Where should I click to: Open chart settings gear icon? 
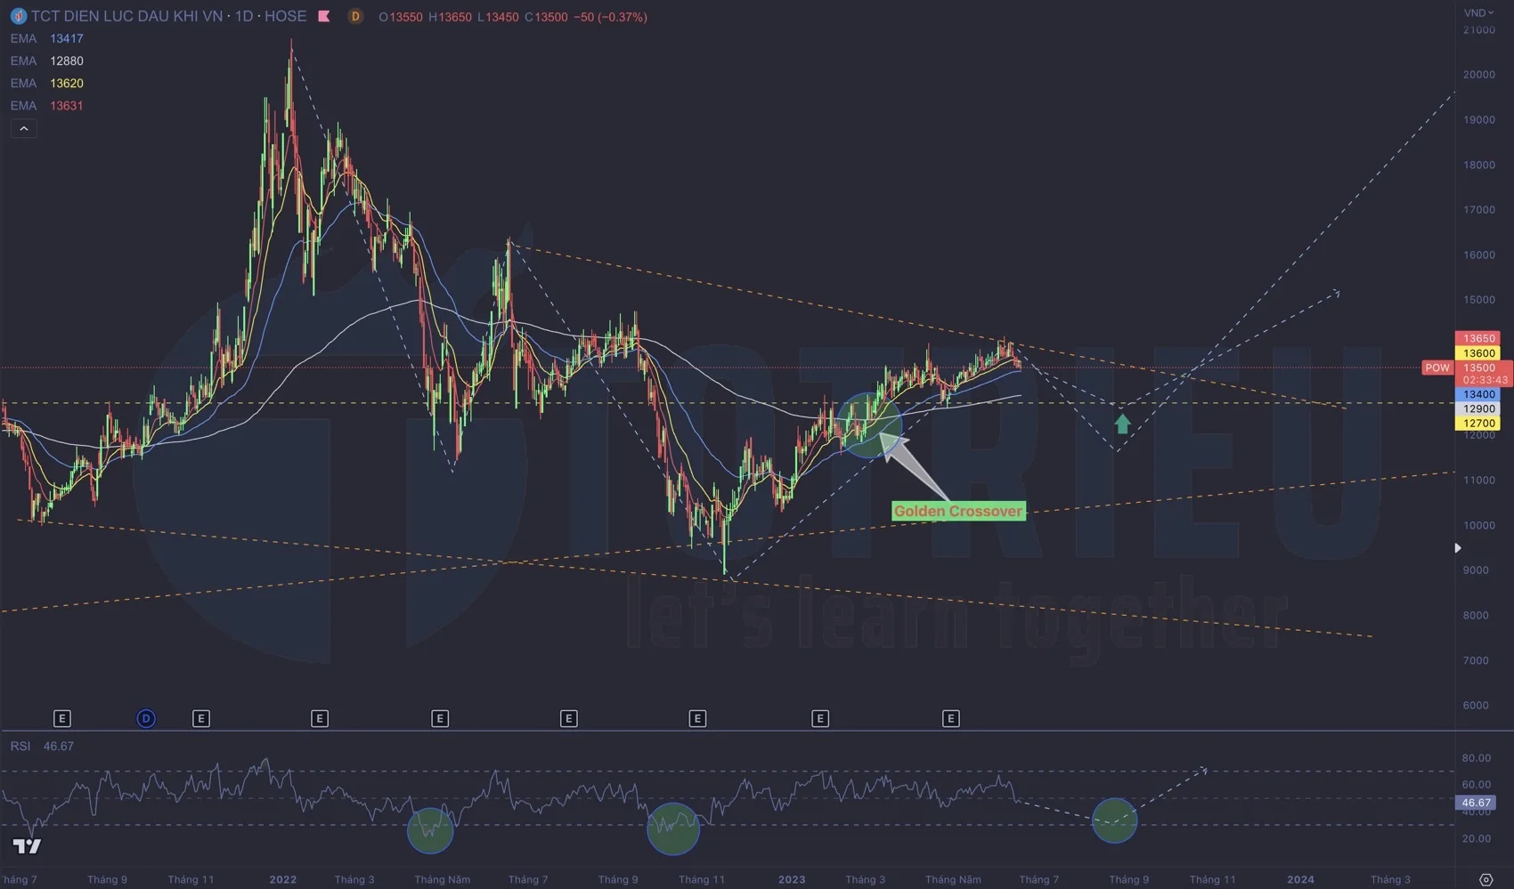click(1486, 879)
